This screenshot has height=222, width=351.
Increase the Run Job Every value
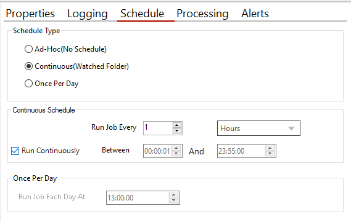click(x=177, y=125)
